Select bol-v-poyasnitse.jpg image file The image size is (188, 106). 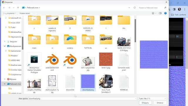[88, 64]
